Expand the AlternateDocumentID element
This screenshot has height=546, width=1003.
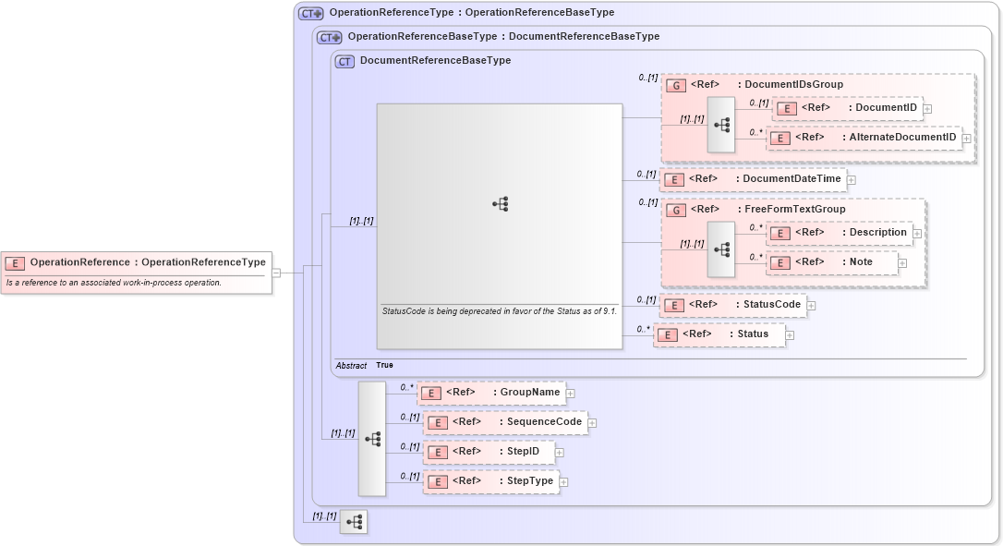(x=966, y=138)
